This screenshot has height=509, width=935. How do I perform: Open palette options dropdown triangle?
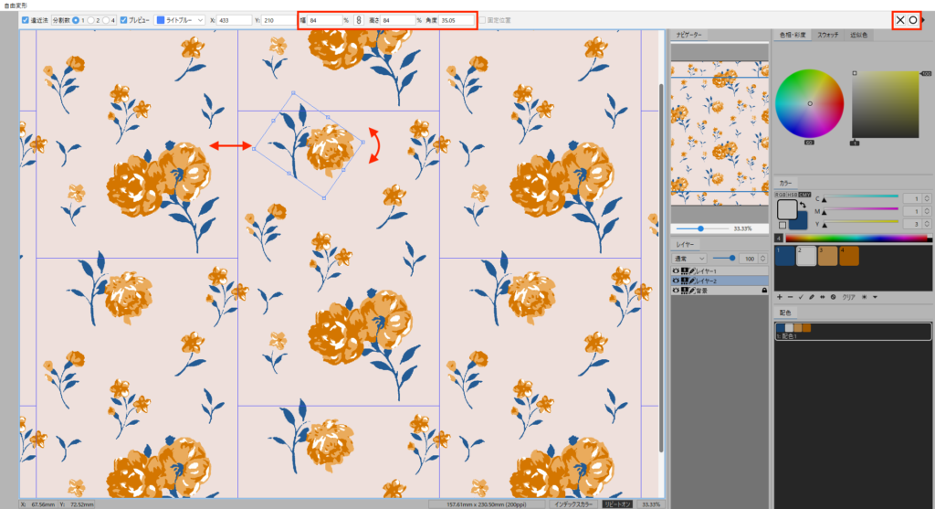click(875, 297)
